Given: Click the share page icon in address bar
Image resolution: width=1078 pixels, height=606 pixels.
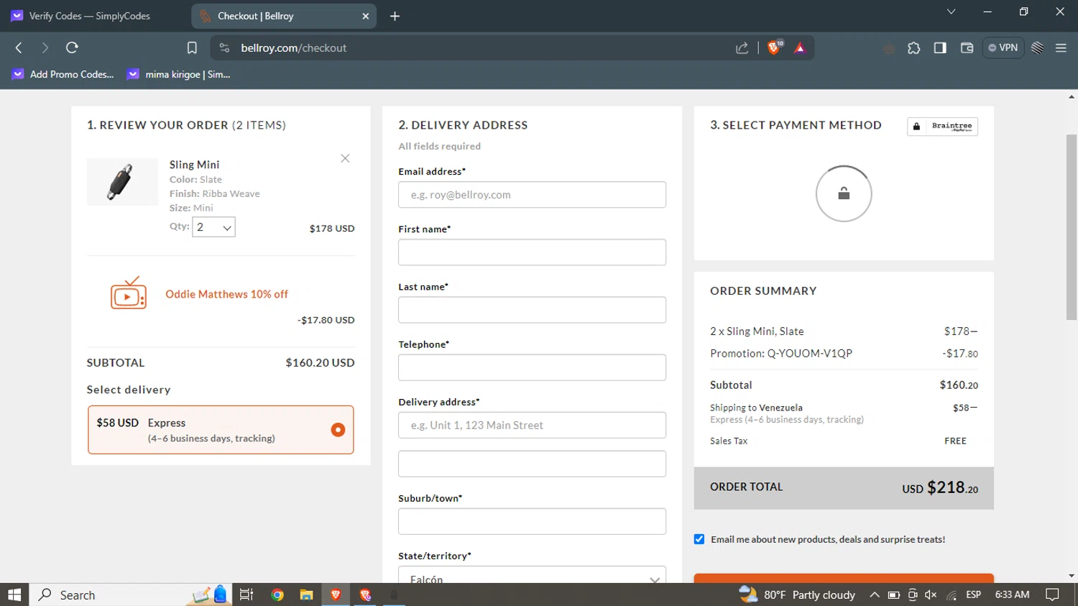Looking at the screenshot, I should tap(742, 48).
